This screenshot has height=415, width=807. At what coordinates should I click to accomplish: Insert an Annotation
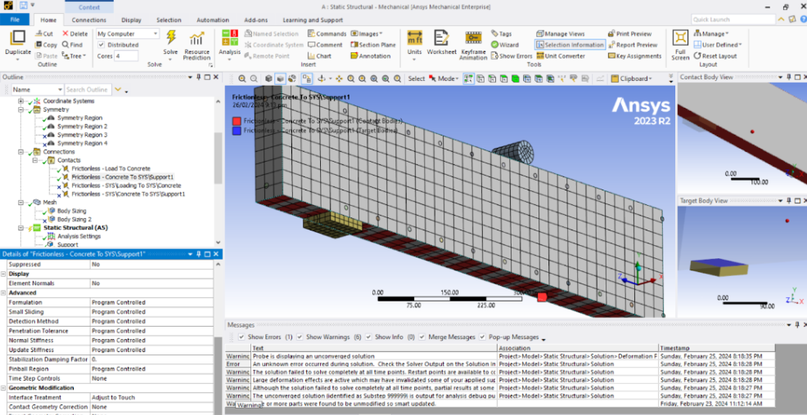[371, 56]
